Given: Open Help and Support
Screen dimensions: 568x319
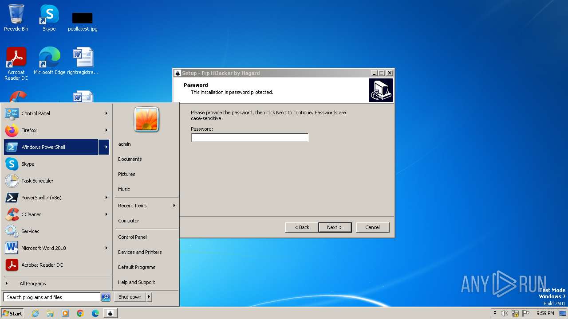Looking at the screenshot, I should pos(146,282).
